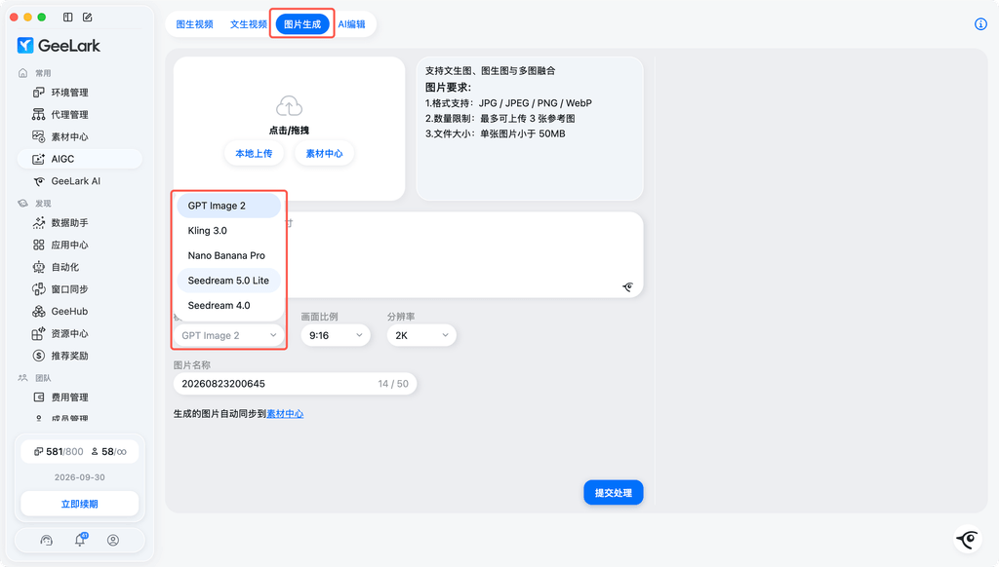Choose GPT Image 2 from the model list
999x567 pixels.
[228, 206]
